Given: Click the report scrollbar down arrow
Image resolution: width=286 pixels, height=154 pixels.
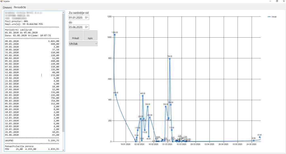Looking at the screenshot, I should tap(64, 150).
